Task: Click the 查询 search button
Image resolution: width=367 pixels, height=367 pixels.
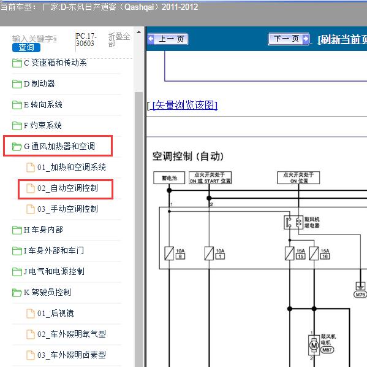Action: coord(26,47)
